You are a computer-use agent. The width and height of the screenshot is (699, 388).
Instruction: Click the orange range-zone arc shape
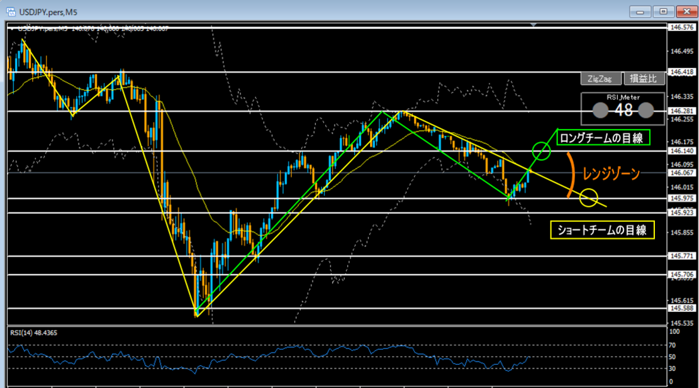tap(570, 174)
